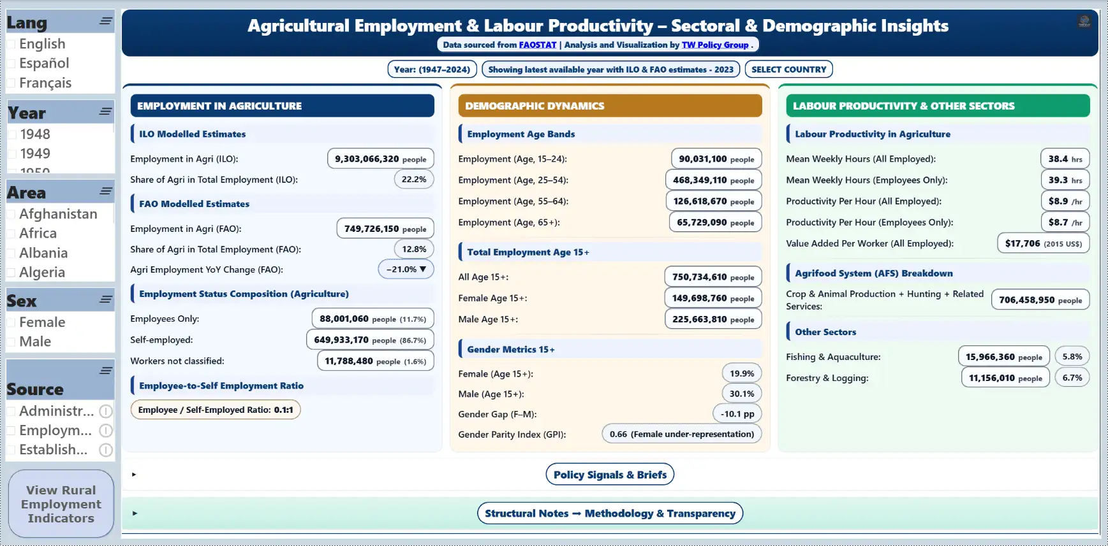Click the Policy Signals & Briefs button
The width and height of the screenshot is (1108, 546).
(610, 475)
